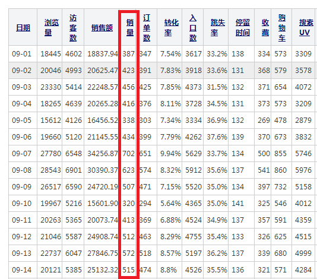Viewport: 317px width, 279px height.
Task: Select date cell 09-14
Action: coord(21,270)
